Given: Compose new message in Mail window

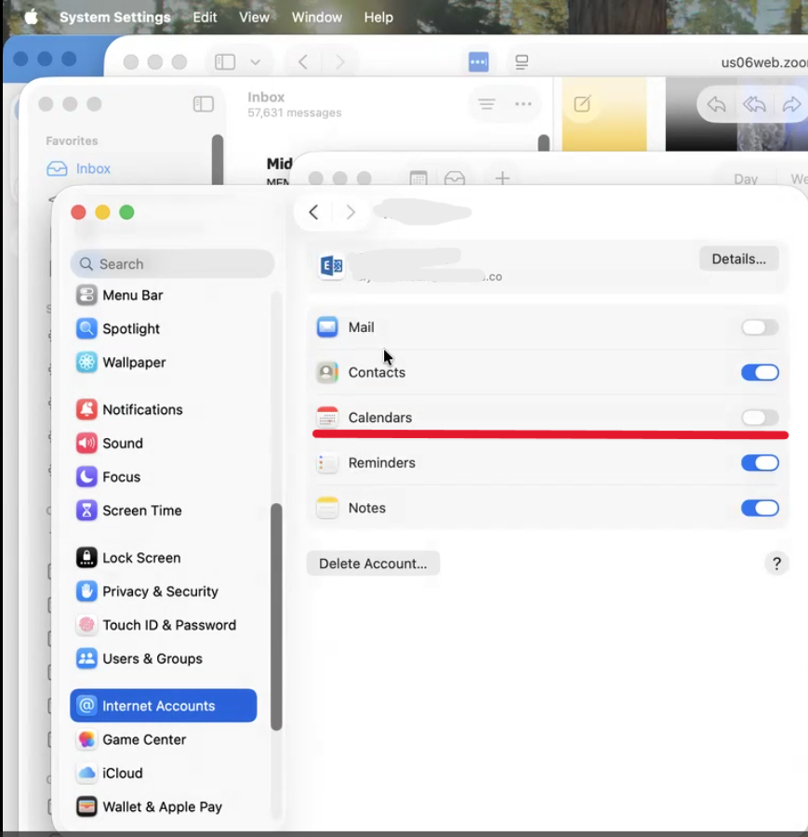Looking at the screenshot, I should (582, 103).
